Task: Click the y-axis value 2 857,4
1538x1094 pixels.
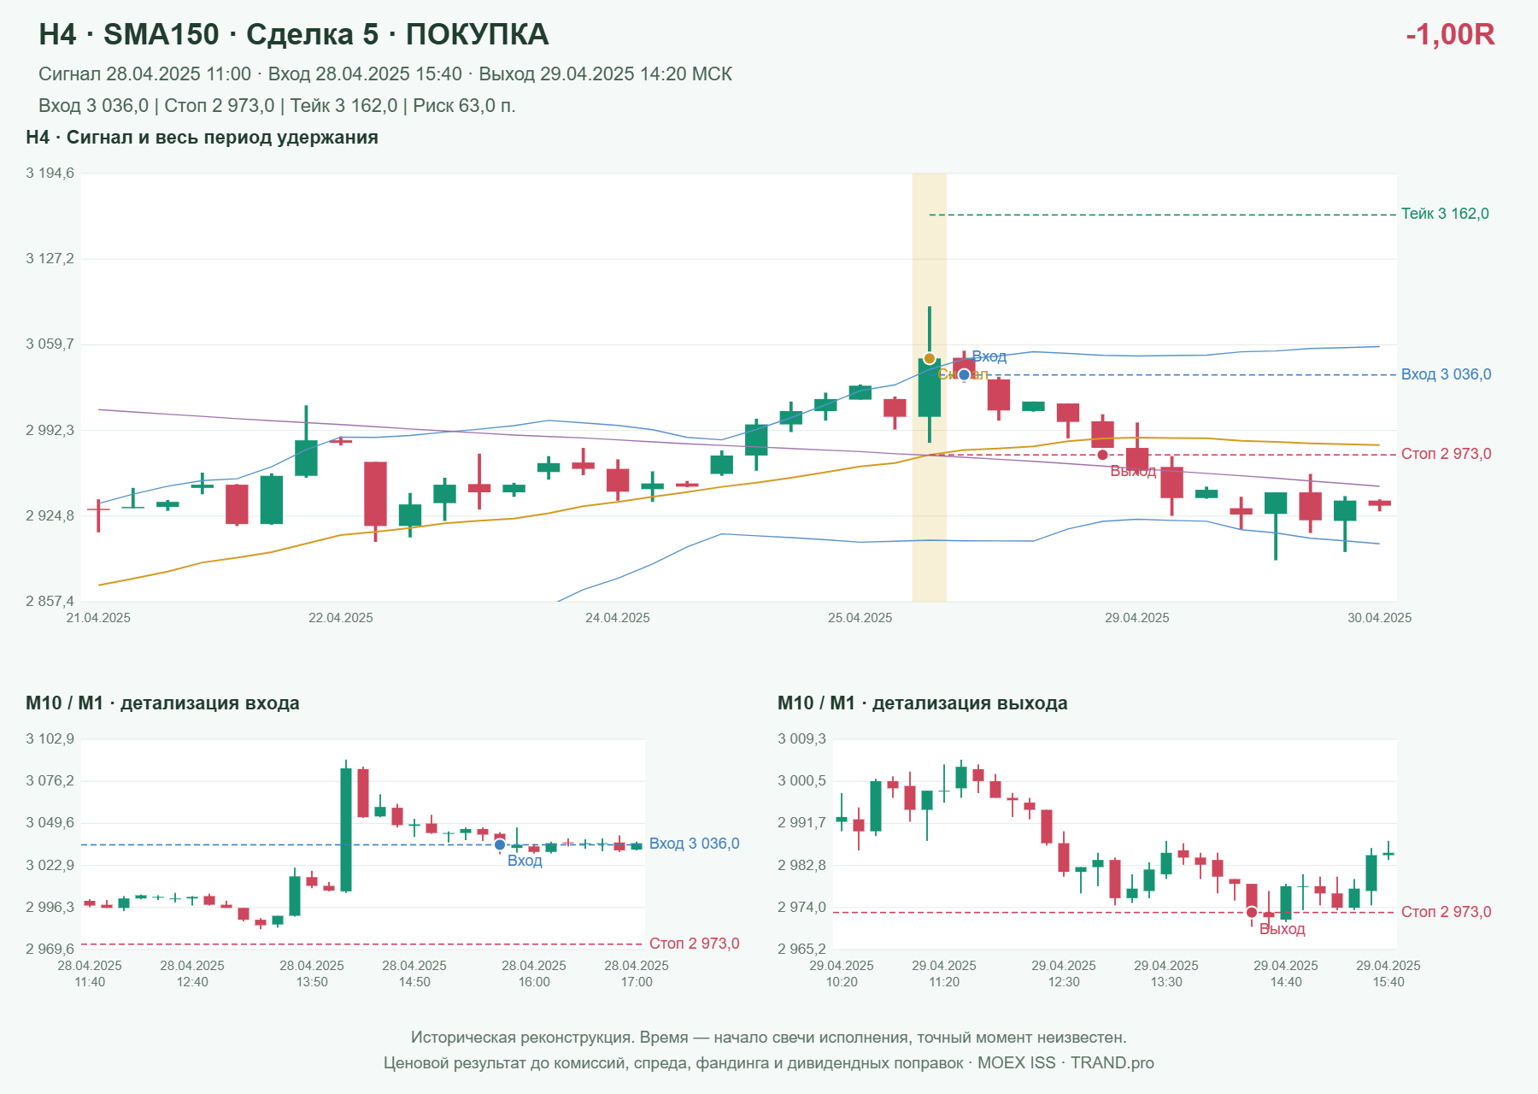Action: 50,602
